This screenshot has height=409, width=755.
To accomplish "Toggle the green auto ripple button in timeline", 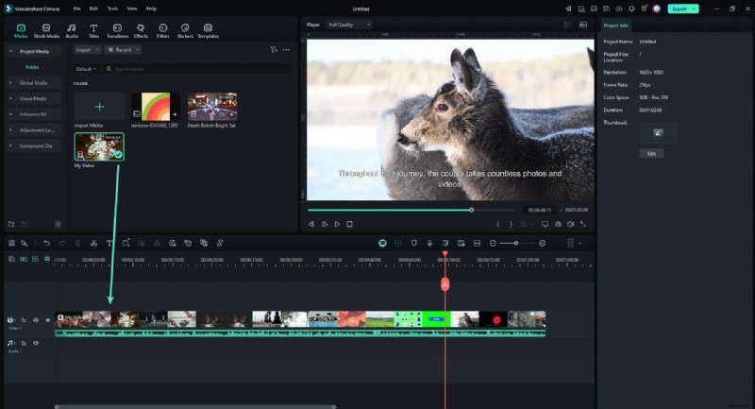I will click(382, 243).
